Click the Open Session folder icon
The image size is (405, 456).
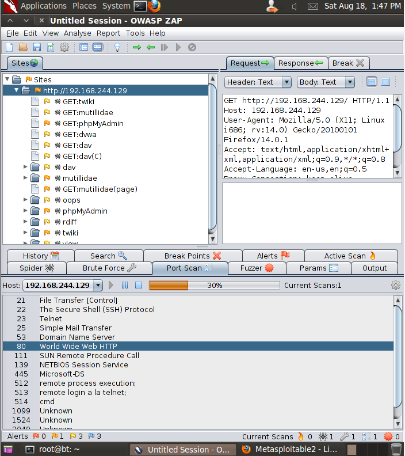(23, 47)
